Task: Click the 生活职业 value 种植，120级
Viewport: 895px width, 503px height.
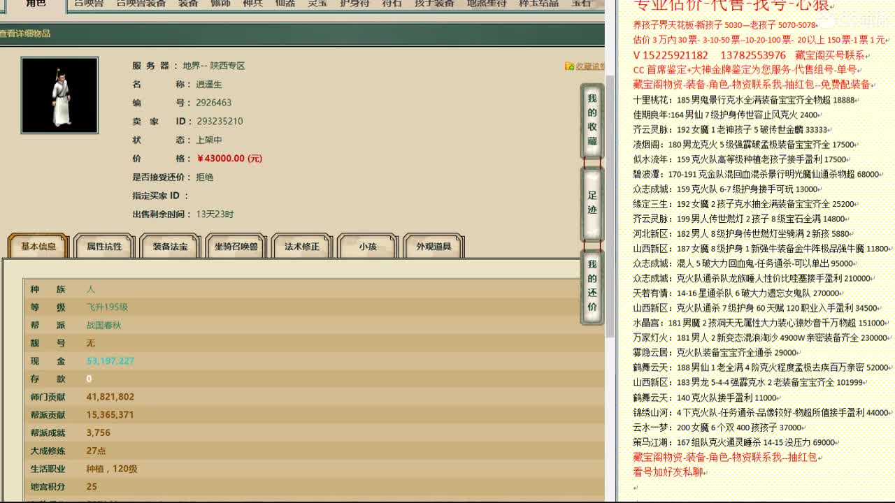Action: (112, 469)
